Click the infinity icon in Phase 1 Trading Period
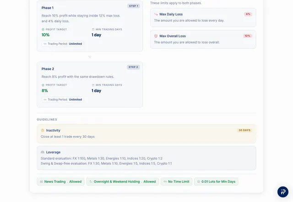Image resolution: width=293 pixels, height=202 pixels. coord(45,44)
